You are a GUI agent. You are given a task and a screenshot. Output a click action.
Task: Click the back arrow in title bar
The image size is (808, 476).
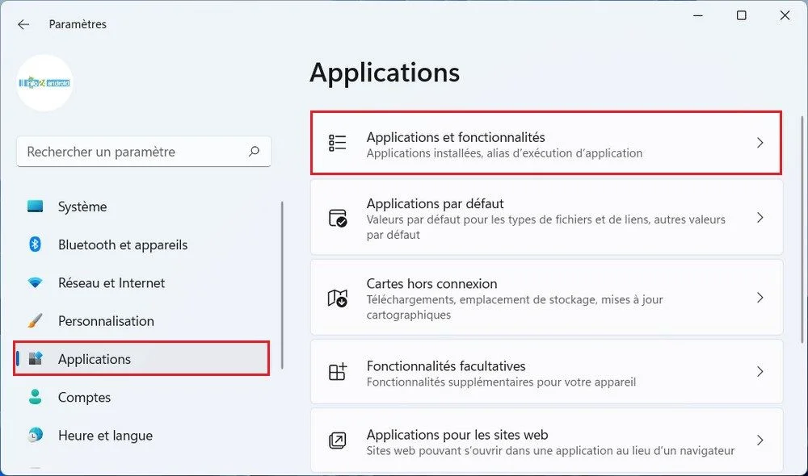[x=23, y=24]
